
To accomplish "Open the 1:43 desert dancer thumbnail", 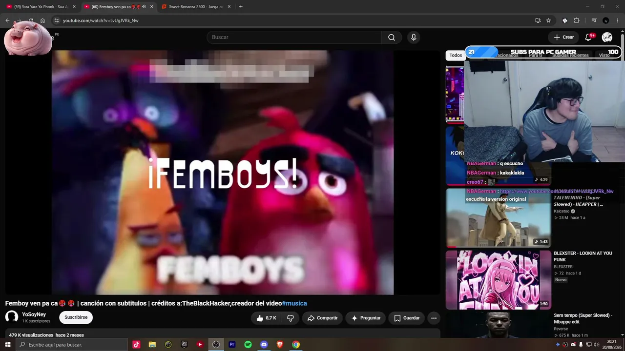I will tap(499, 218).
